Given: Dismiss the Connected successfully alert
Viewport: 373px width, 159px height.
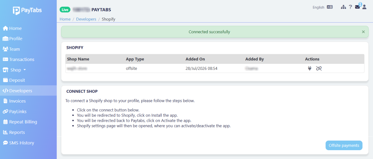Looking at the screenshot, I should (x=363, y=32).
